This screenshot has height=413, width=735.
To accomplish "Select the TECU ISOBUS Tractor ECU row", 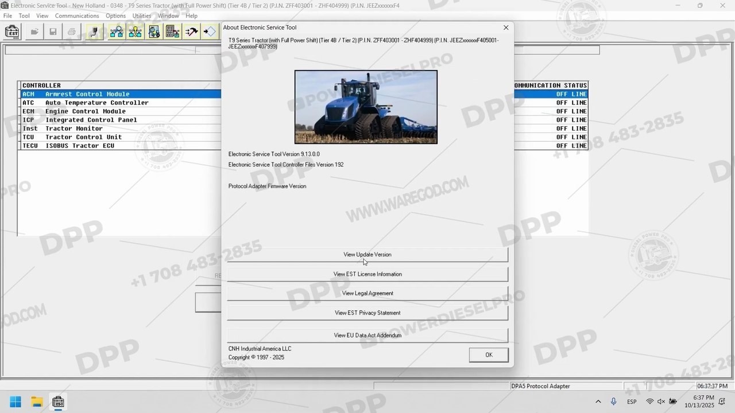I will (x=121, y=146).
